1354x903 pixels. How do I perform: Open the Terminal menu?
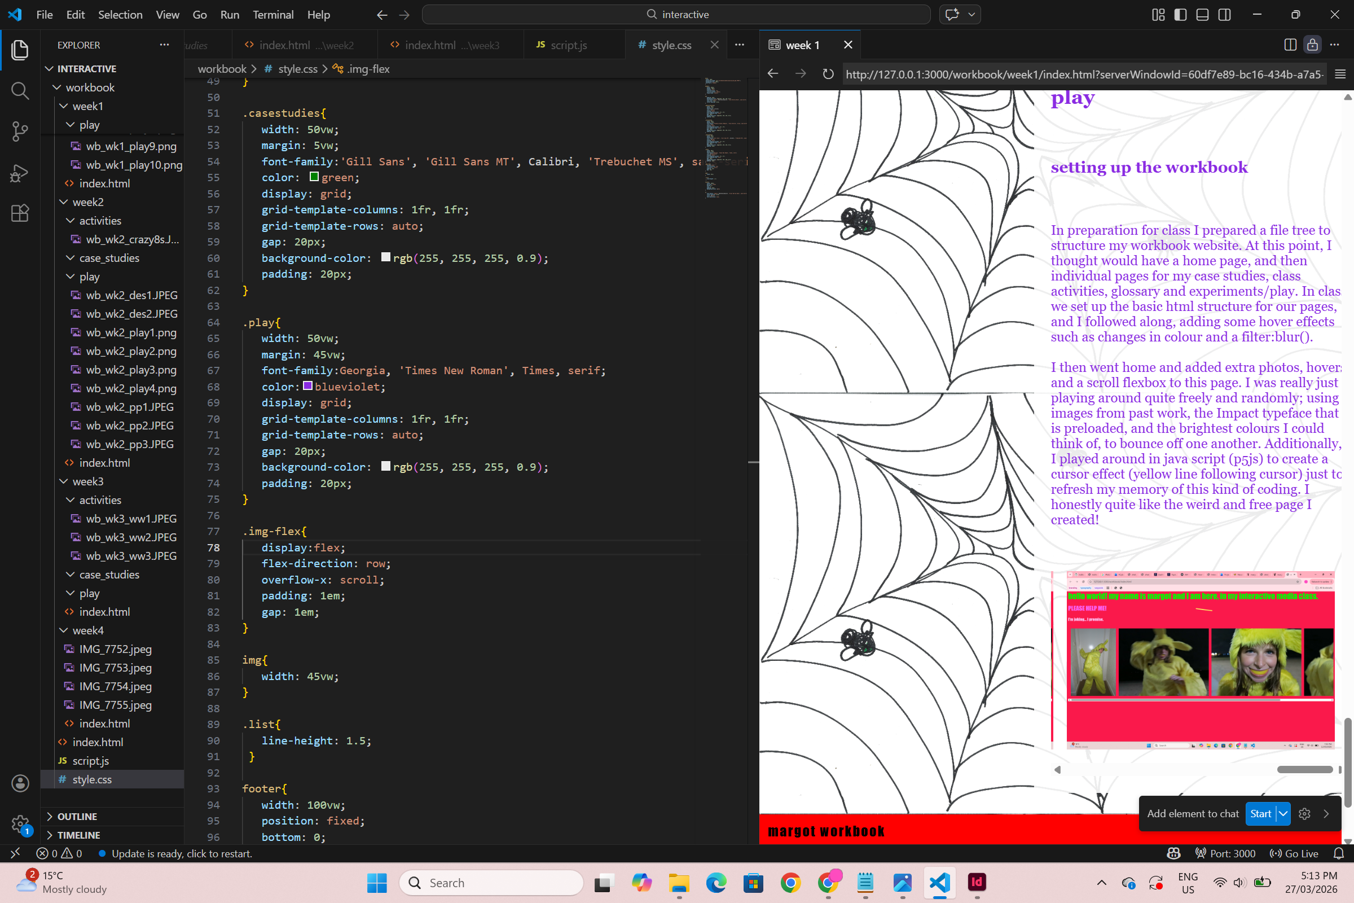coord(273,15)
